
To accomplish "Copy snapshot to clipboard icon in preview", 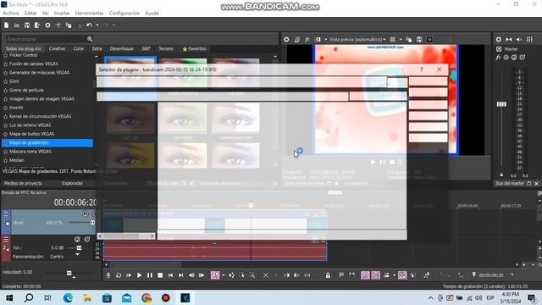I will [x=409, y=40].
